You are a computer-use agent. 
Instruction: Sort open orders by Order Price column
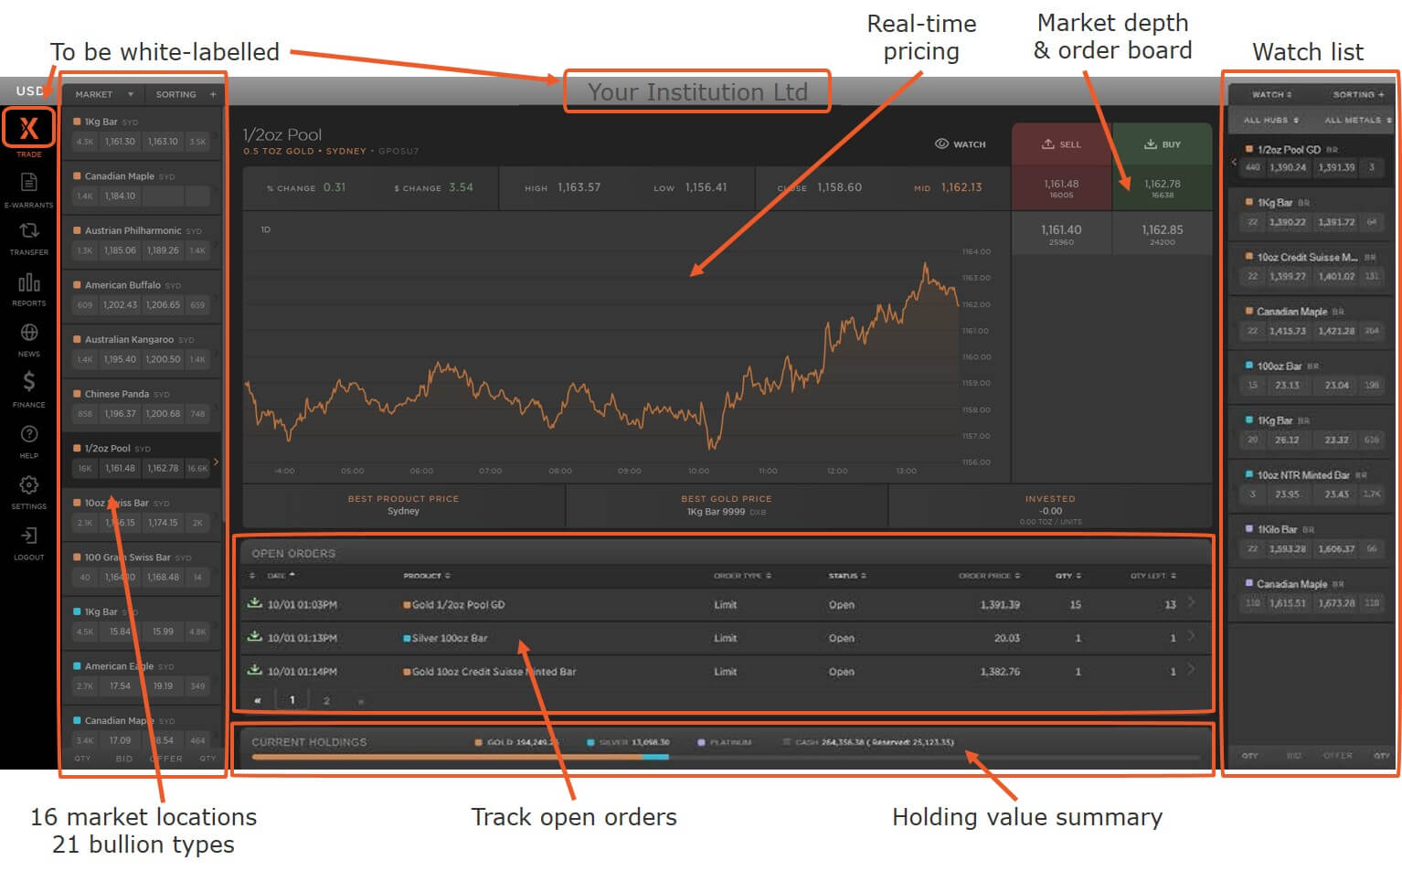[989, 576]
